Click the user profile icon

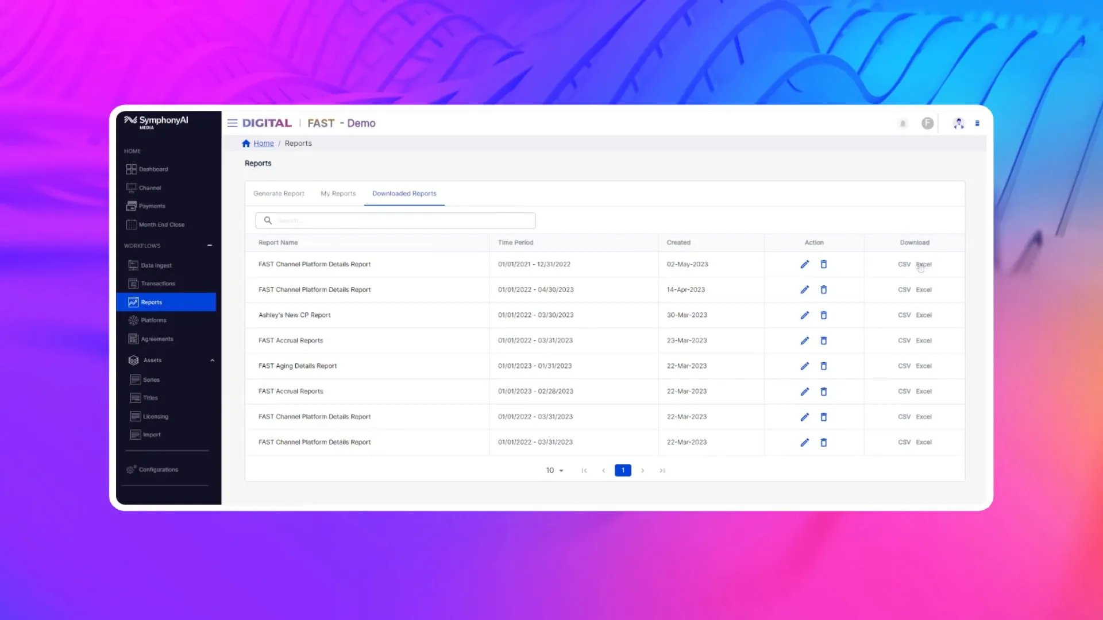[958, 123]
